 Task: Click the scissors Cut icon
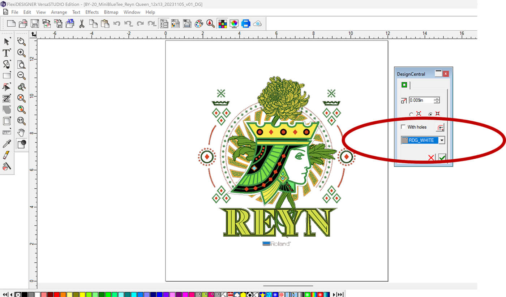[x=82, y=24]
